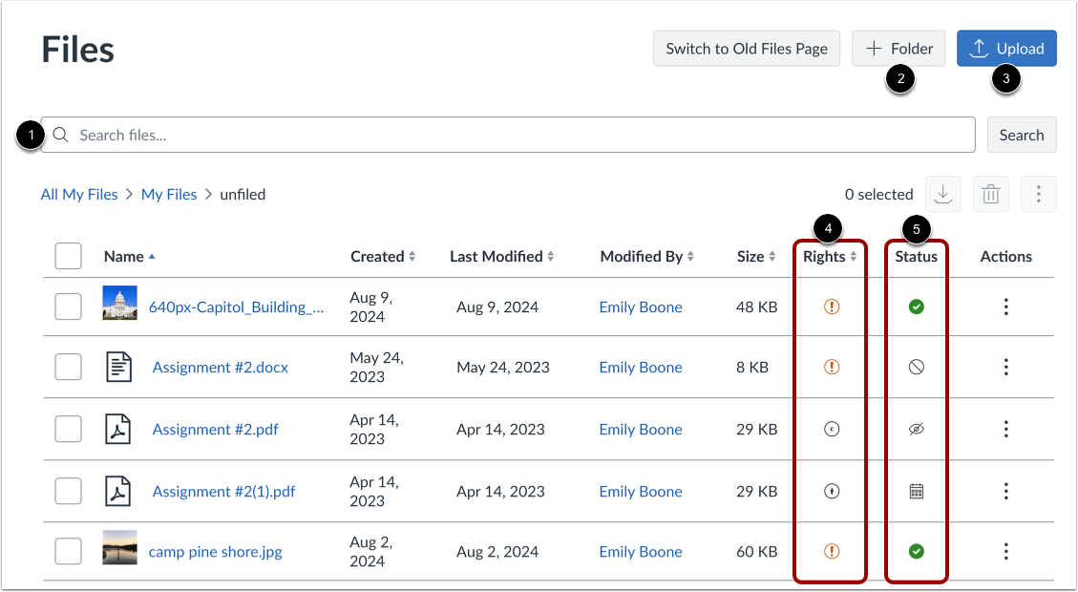Viewport: 1078px width, 592px height.
Task: Toggle the select-all checkbox in the header row
Action: [68, 256]
